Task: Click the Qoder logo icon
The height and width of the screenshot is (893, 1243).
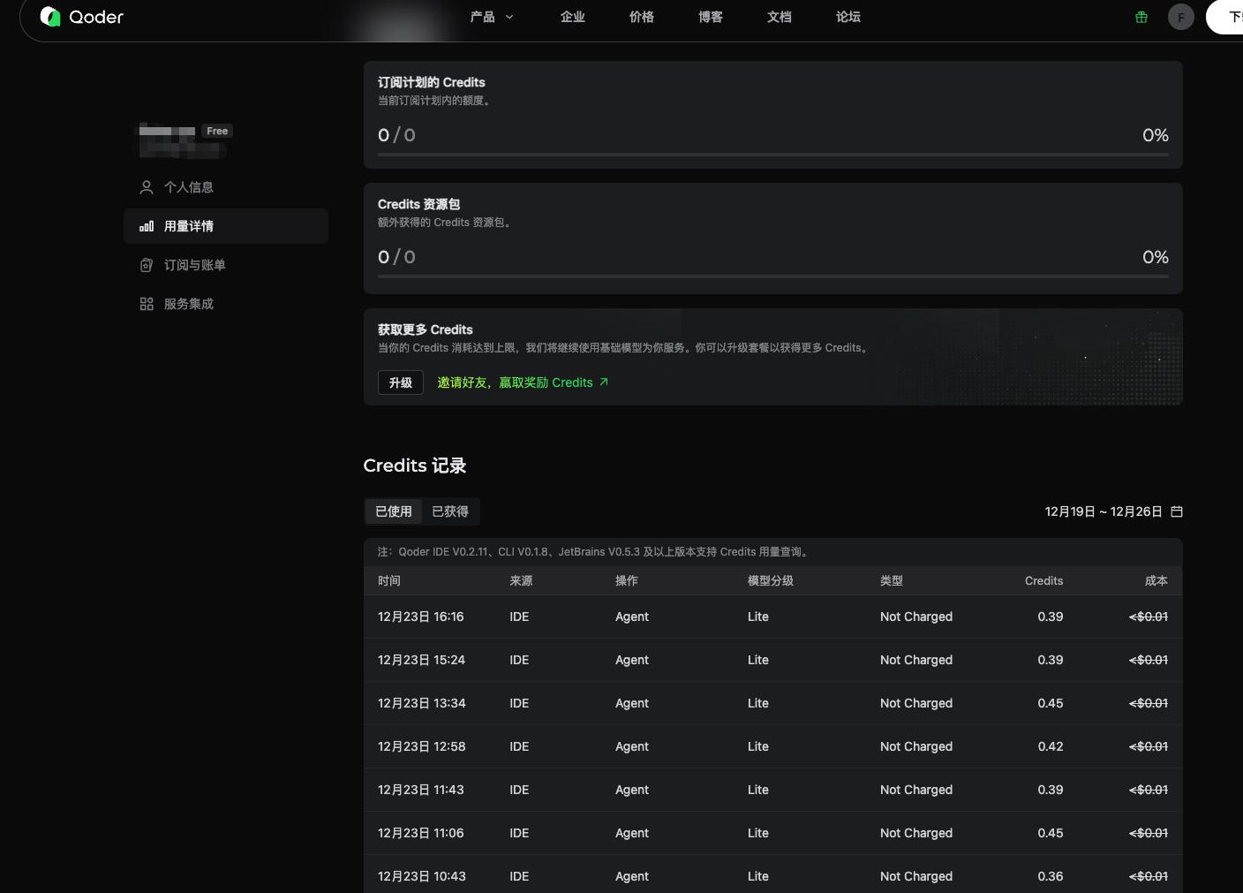Action: pyautogui.click(x=50, y=17)
